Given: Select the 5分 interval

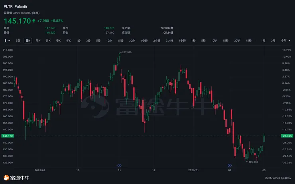Looking at the screenshot, I should [x=98, y=41].
